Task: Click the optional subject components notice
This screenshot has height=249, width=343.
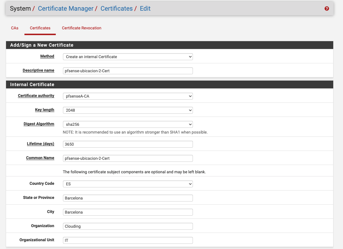Action: coord(134,172)
